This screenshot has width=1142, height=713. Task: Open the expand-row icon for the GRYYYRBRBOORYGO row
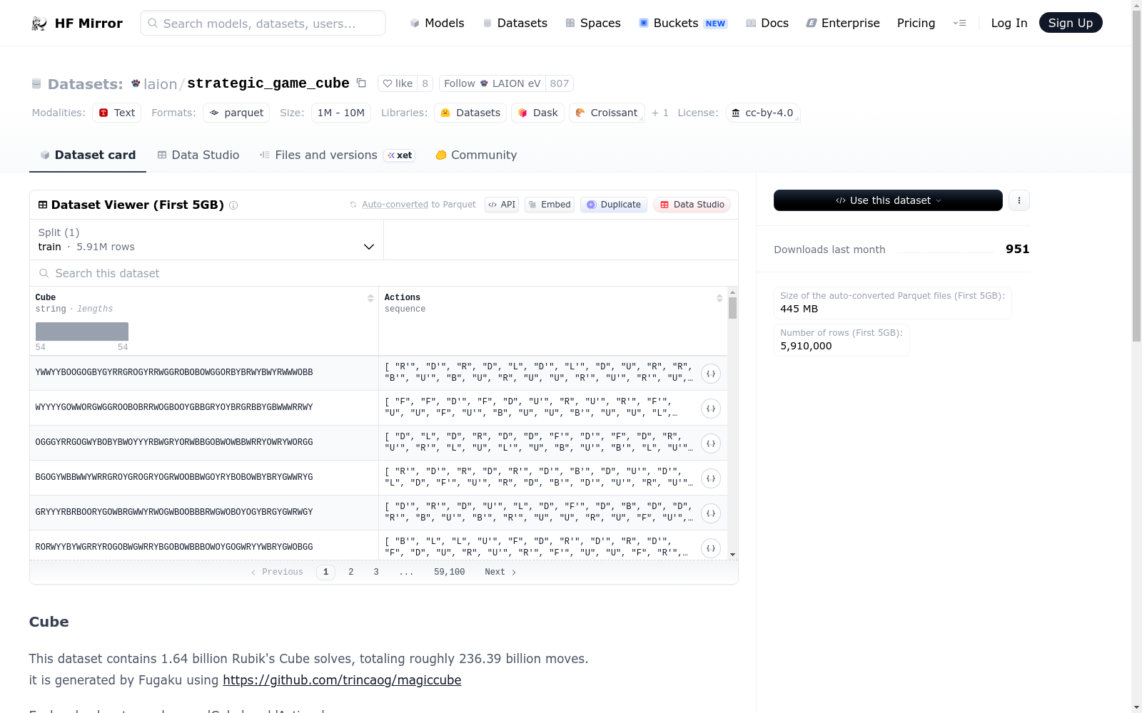[x=711, y=513]
